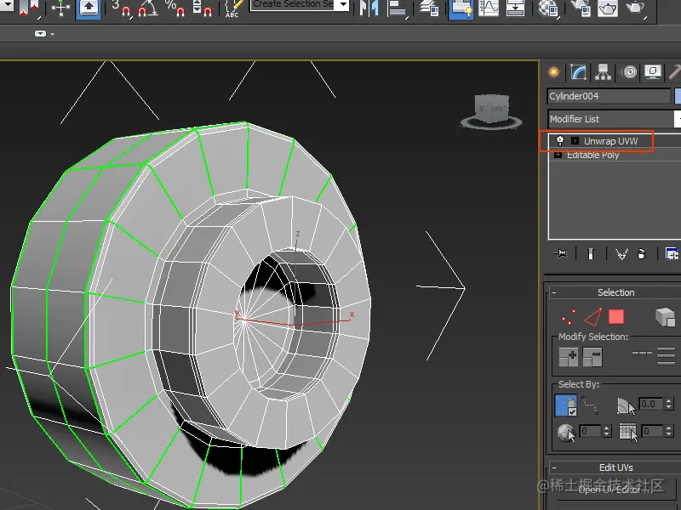This screenshot has height=510, width=681.
Task: Open the Modifier List dropdown
Action: 614,119
